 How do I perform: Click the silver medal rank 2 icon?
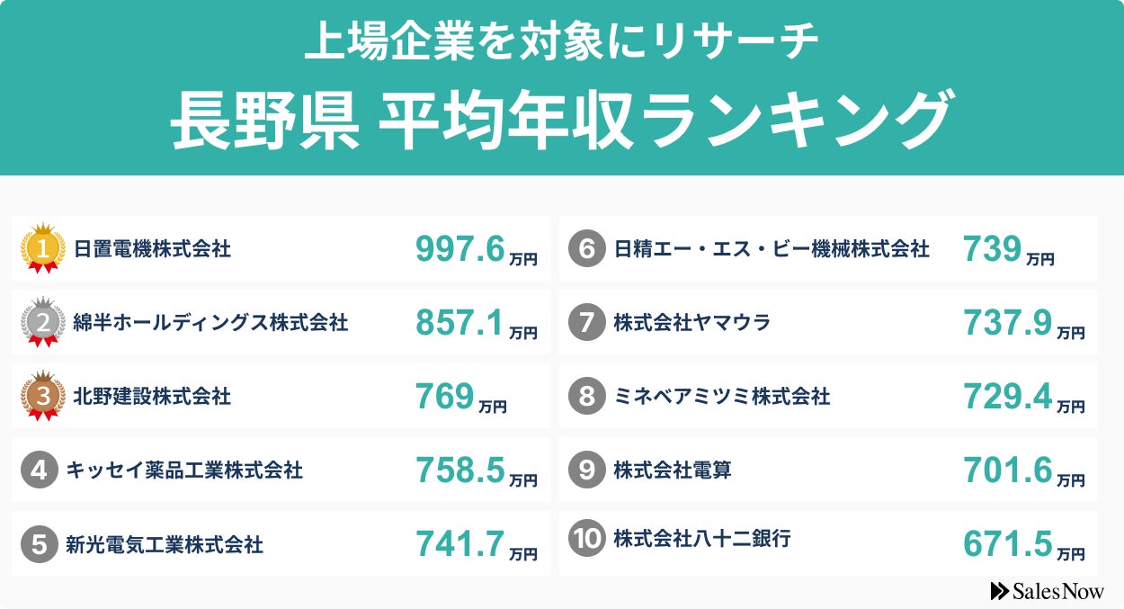click(x=43, y=321)
